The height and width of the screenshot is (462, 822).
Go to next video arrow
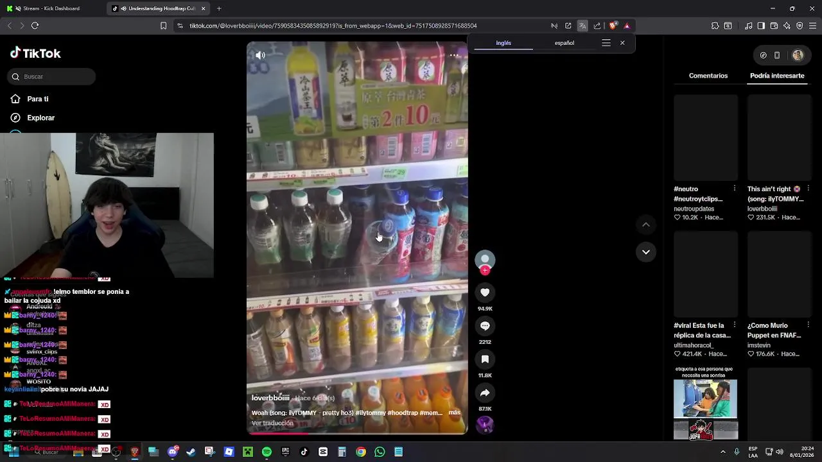click(646, 252)
